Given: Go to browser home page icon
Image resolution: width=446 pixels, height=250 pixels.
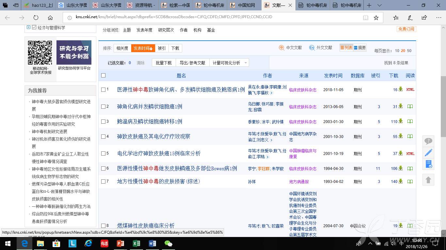Looking at the screenshot, I should click(x=50, y=17).
